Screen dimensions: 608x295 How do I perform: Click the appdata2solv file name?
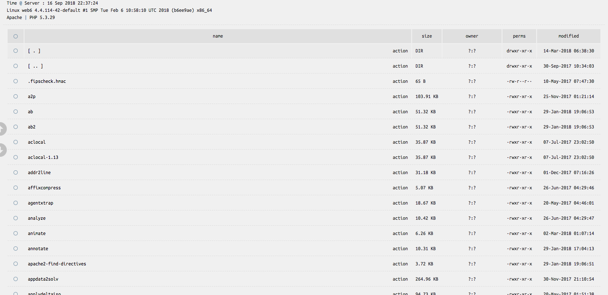pos(43,279)
